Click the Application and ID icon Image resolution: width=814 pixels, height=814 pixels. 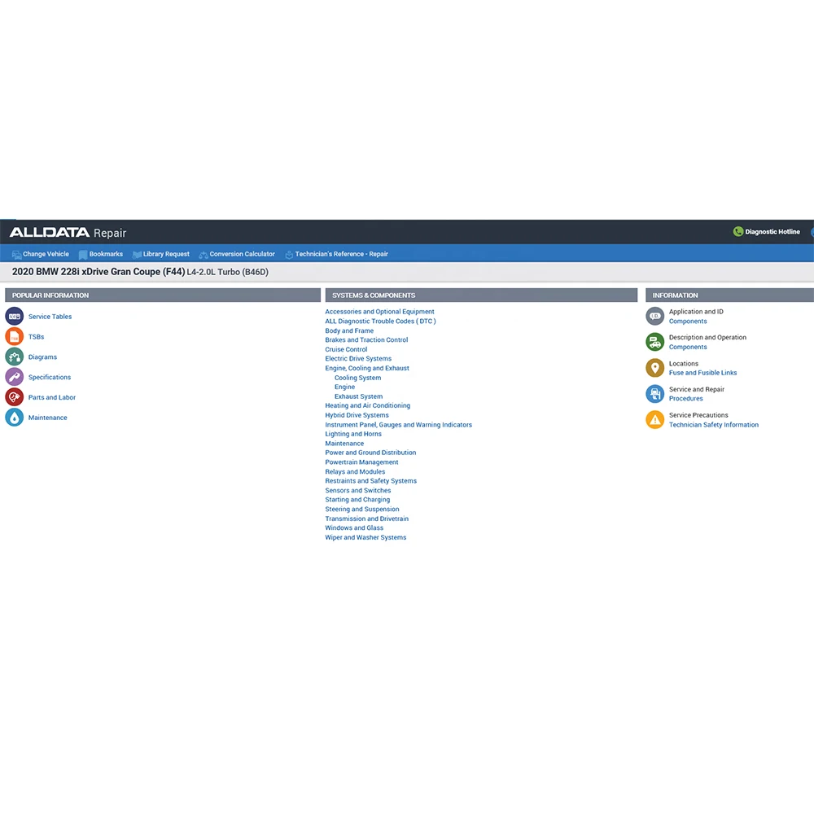tap(655, 316)
